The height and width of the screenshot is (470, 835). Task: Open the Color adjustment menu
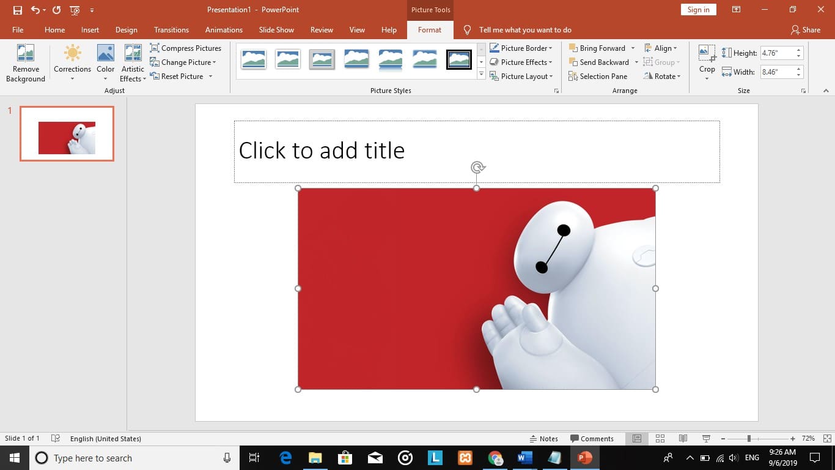[106, 63]
